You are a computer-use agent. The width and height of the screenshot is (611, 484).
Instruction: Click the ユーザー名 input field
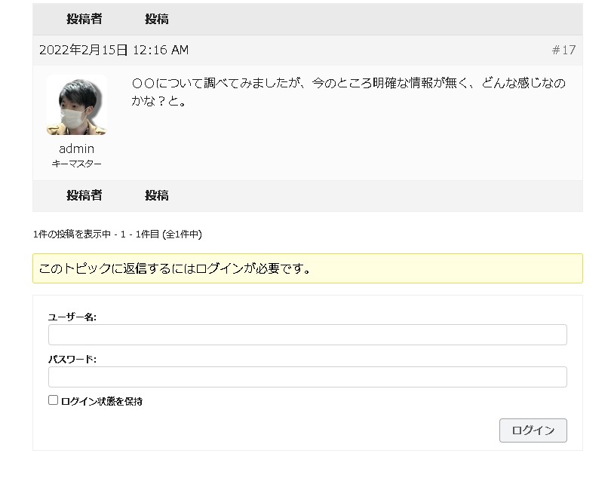click(307, 335)
